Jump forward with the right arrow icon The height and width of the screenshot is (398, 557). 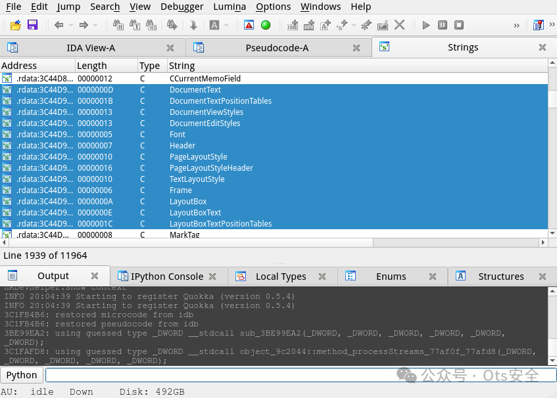[x=84, y=25]
